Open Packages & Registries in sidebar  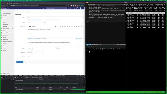(7, 42)
